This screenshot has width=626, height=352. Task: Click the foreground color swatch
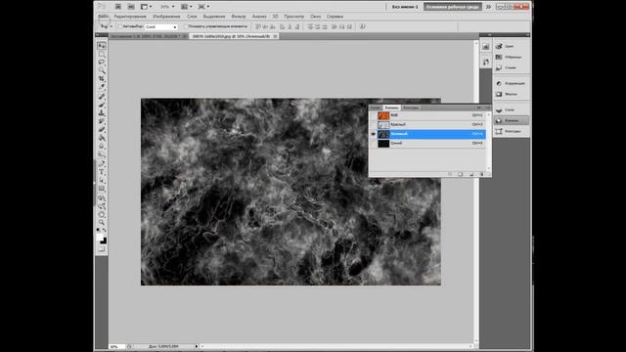[100, 237]
